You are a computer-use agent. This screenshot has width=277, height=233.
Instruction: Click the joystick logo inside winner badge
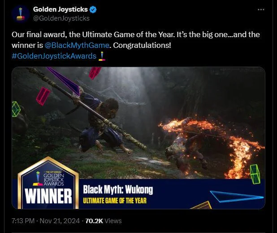pos(38,178)
